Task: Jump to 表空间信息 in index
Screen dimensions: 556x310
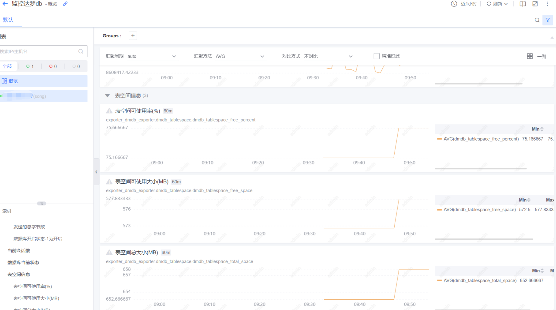Action: [19, 275]
